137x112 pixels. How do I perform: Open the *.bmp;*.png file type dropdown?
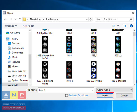point(115,90)
